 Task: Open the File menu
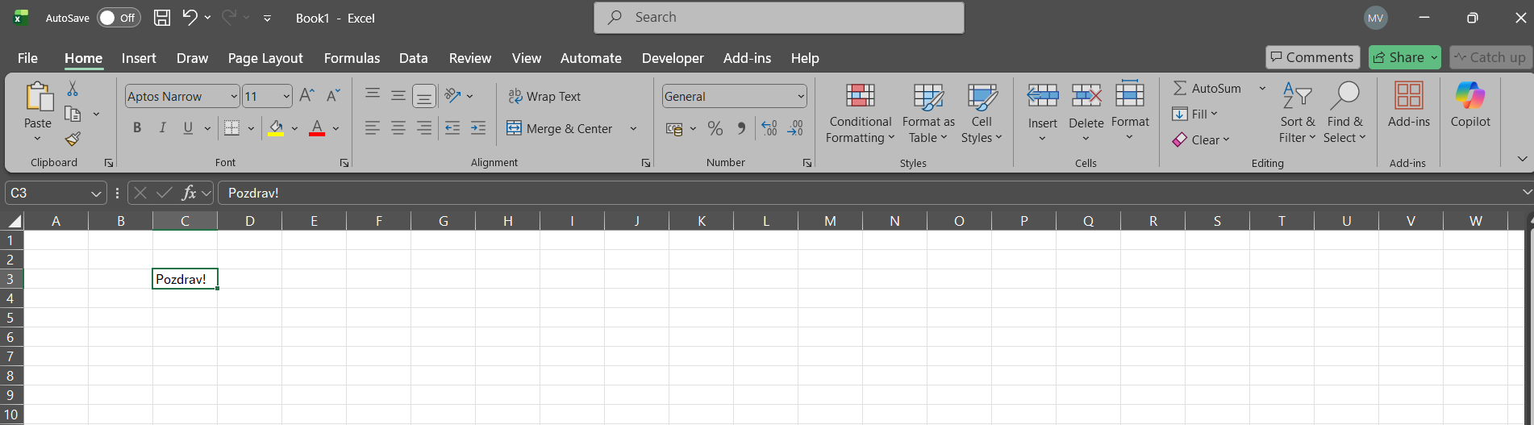click(x=27, y=58)
